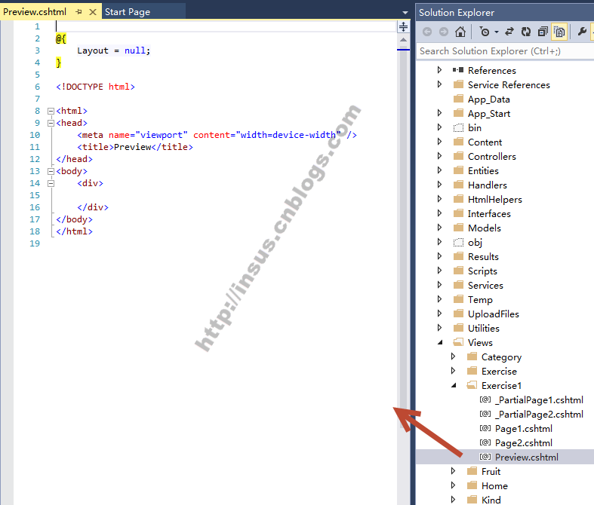Toggle the pin on Preview.cshtml tab
Viewport: 594px width, 505px height.
[x=78, y=12]
